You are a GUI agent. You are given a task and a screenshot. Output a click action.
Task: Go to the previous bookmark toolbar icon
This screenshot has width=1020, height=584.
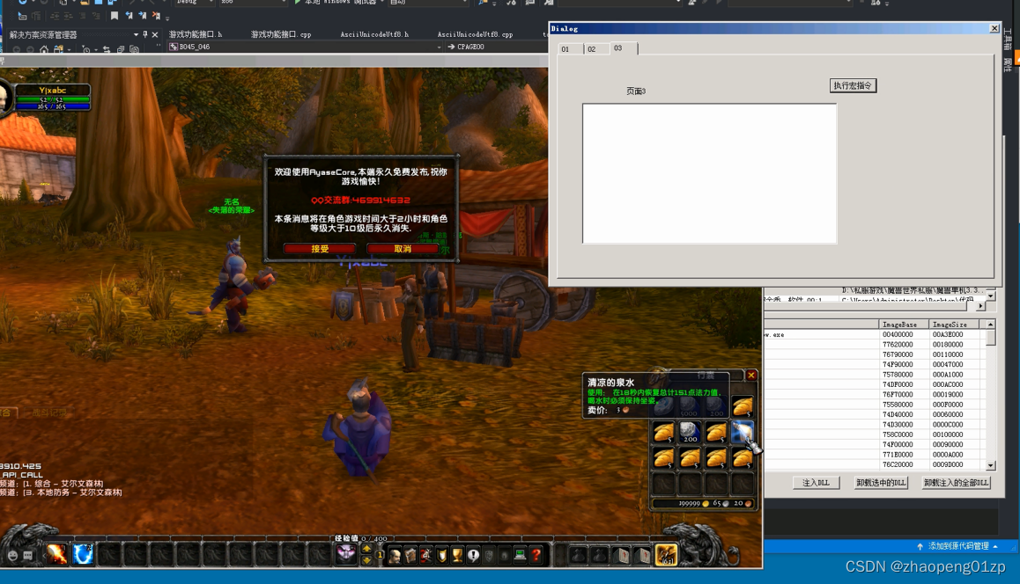(x=129, y=16)
